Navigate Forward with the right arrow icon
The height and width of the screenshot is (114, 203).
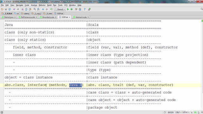click(x=47, y=9)
